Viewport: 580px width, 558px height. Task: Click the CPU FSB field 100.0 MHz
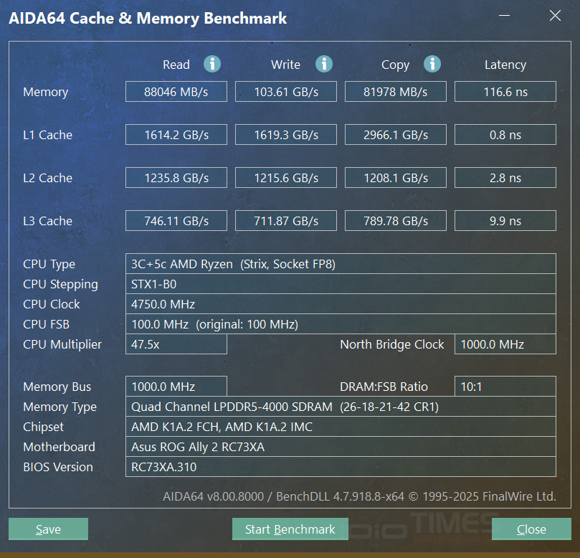click(341, 324)
